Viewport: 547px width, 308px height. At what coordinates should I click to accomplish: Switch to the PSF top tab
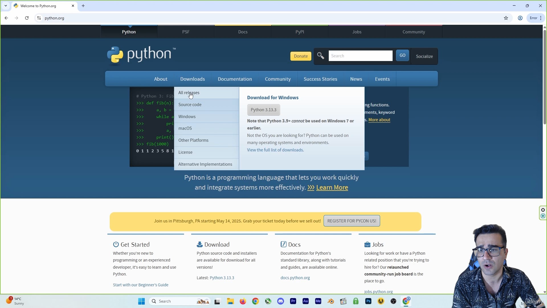[186, 32]
